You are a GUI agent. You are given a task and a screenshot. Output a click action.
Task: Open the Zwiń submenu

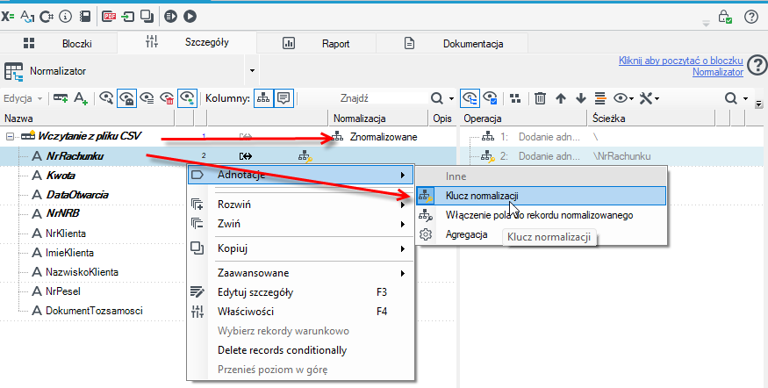(x=300, y=224)
